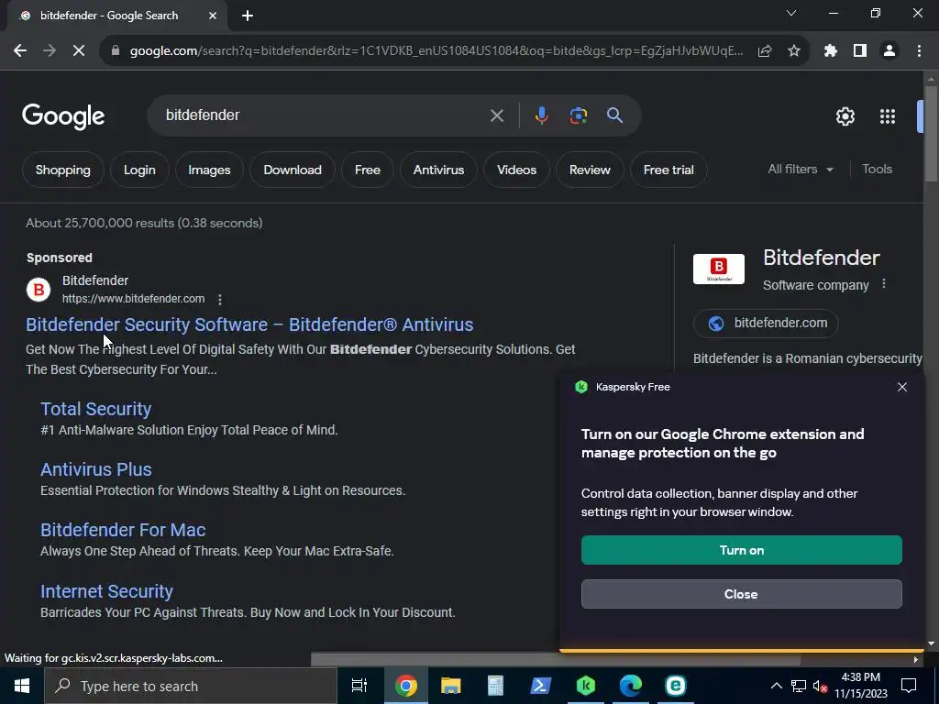The height and width of the screenshot is (704, 939).
Task: Open the clock and date flyout
Action: coord(860,686)
